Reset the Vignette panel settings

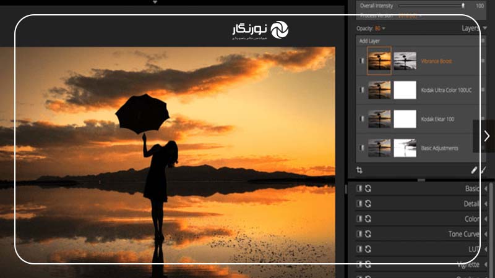[368, 264]
